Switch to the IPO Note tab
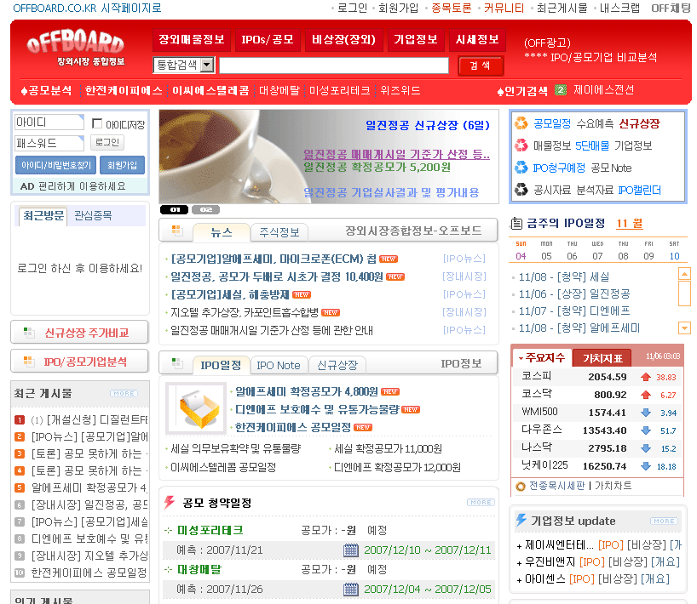Screen dimensions: 697x604 [x=279, y=365]
